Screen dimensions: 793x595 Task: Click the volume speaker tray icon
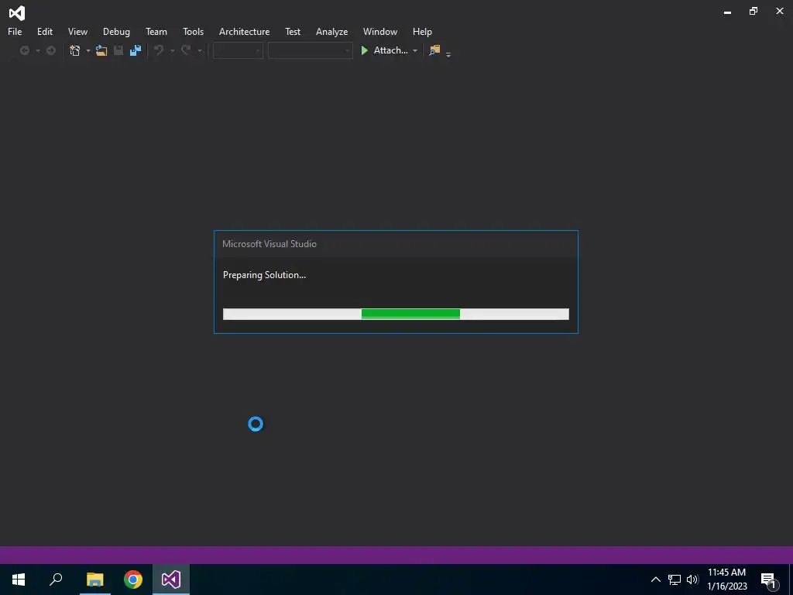click(692, 580)
